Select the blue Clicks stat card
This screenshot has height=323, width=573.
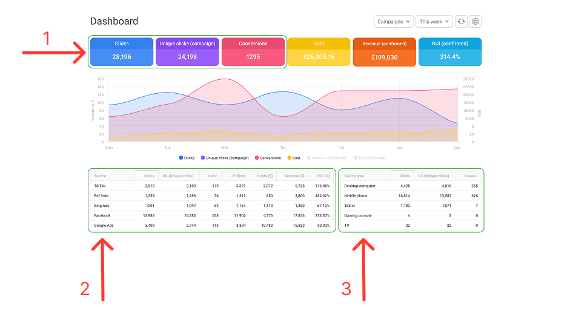coord(122,52)
